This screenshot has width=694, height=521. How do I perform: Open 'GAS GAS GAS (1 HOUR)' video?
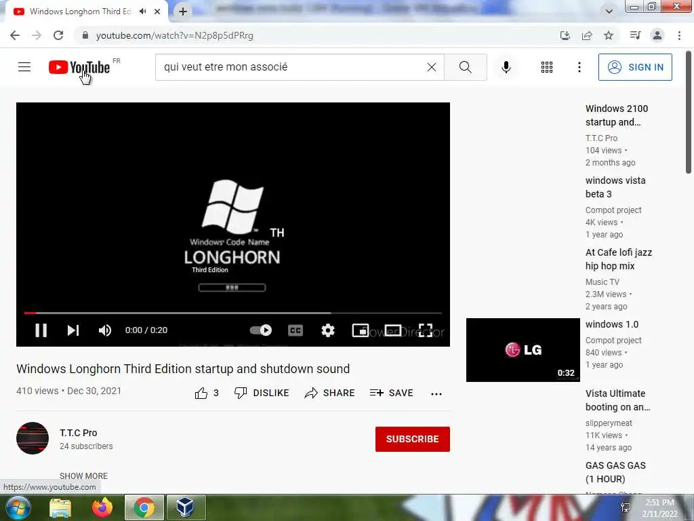click(x=615, y=472)
